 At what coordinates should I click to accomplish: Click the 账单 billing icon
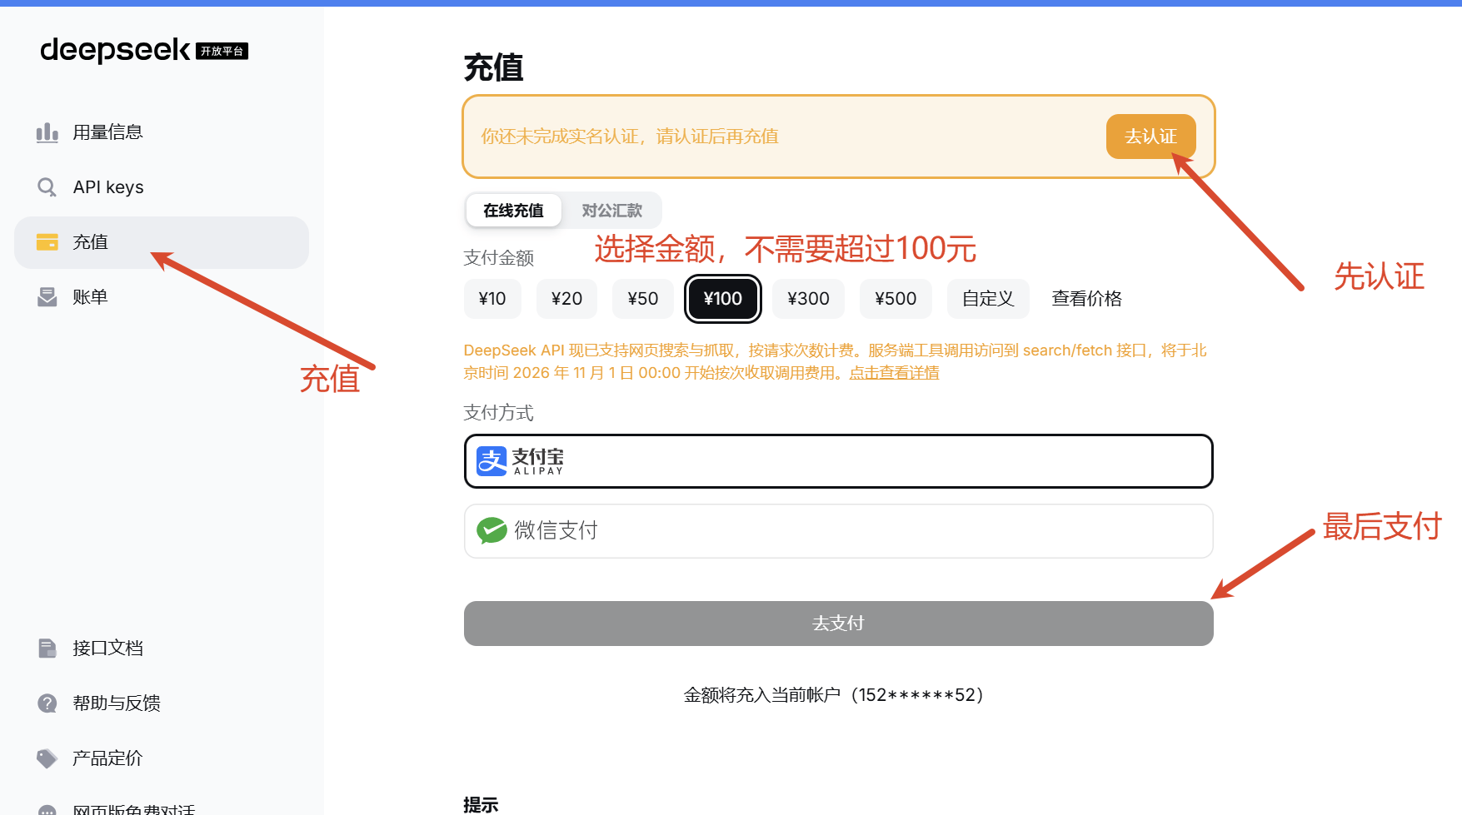tap(47, 297)
